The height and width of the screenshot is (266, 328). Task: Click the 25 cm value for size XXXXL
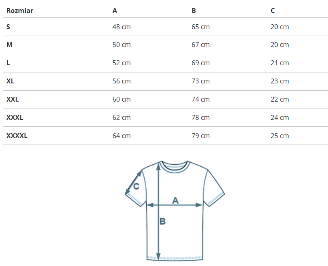coord(280,136)
